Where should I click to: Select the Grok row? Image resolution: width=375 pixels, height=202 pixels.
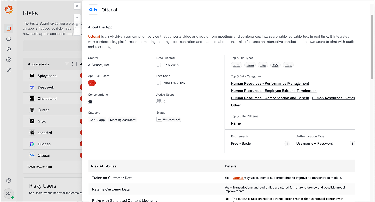52,121
